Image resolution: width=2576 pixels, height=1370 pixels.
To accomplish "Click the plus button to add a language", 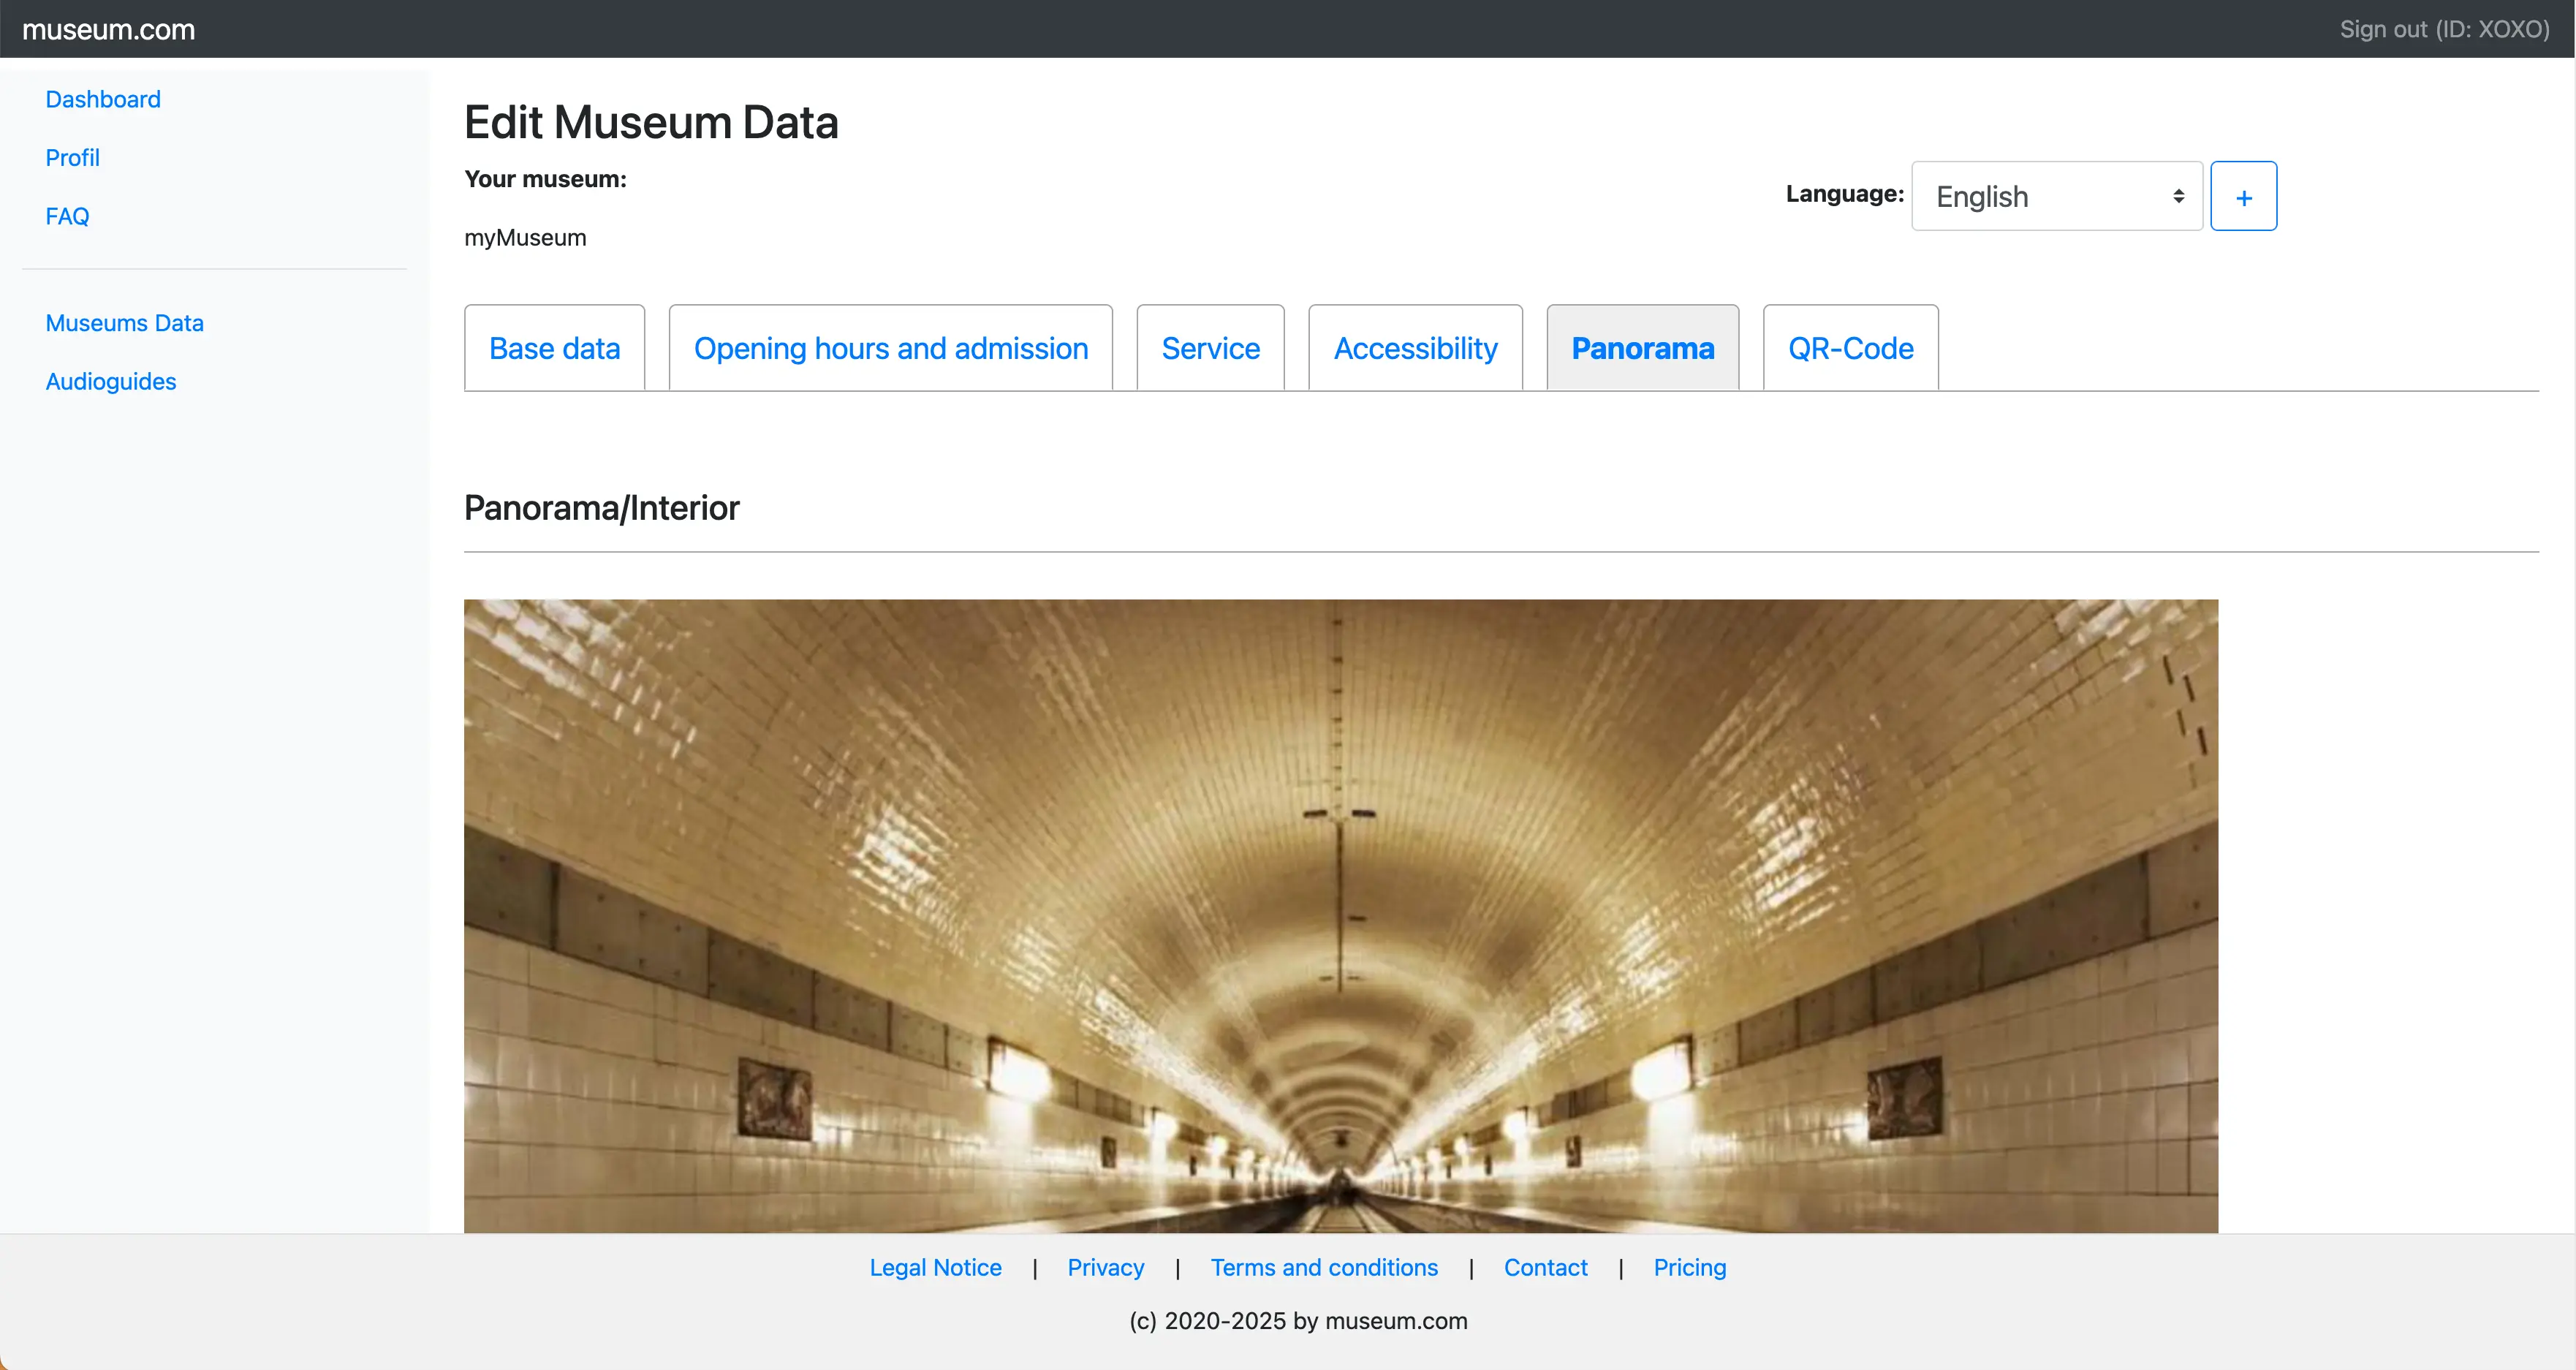I will tap(2243, 197).
